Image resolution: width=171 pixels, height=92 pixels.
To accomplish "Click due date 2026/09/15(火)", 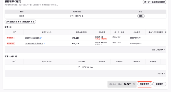I will point(136,43).
